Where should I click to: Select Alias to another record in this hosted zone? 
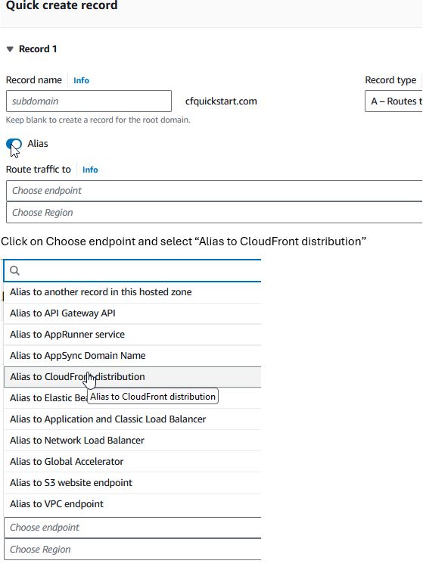coord(132,292)
